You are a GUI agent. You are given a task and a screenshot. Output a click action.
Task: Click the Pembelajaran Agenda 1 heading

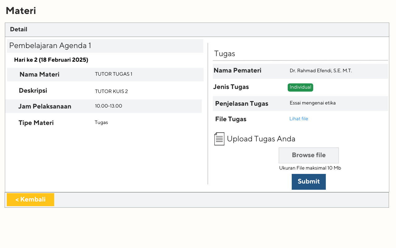click(50, 46)
